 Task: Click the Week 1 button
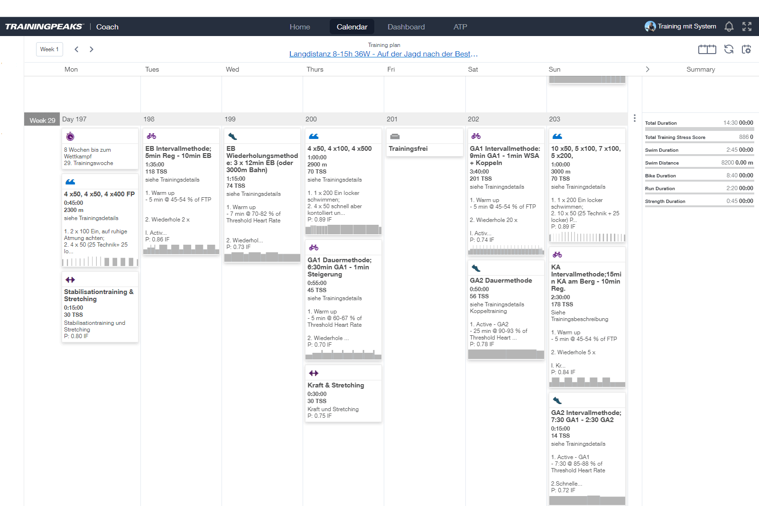coord(49,49)
